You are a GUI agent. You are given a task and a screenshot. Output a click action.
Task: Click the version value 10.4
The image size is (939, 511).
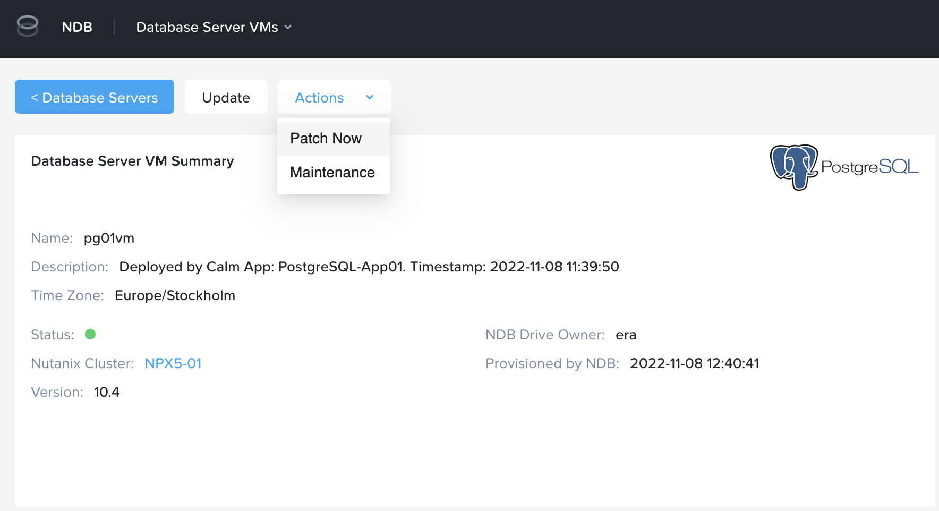(107, 392)
